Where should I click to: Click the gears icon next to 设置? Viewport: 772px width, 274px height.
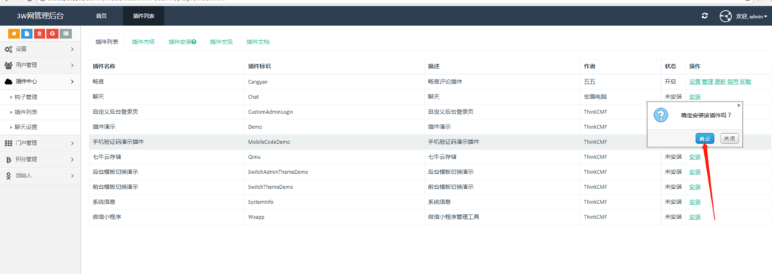9,49
